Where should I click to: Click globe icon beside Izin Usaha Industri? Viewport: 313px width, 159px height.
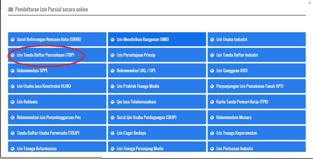click(212, 40)
